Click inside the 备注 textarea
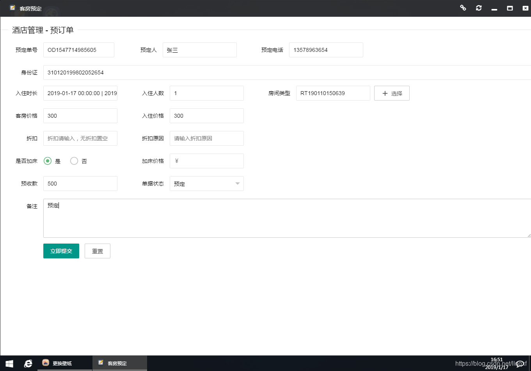Viewport: 531px width, 371px height. (287, 218)
